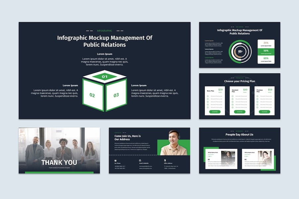
Task: Click the Premium Plan green Started button
Action: pos(264,112)
